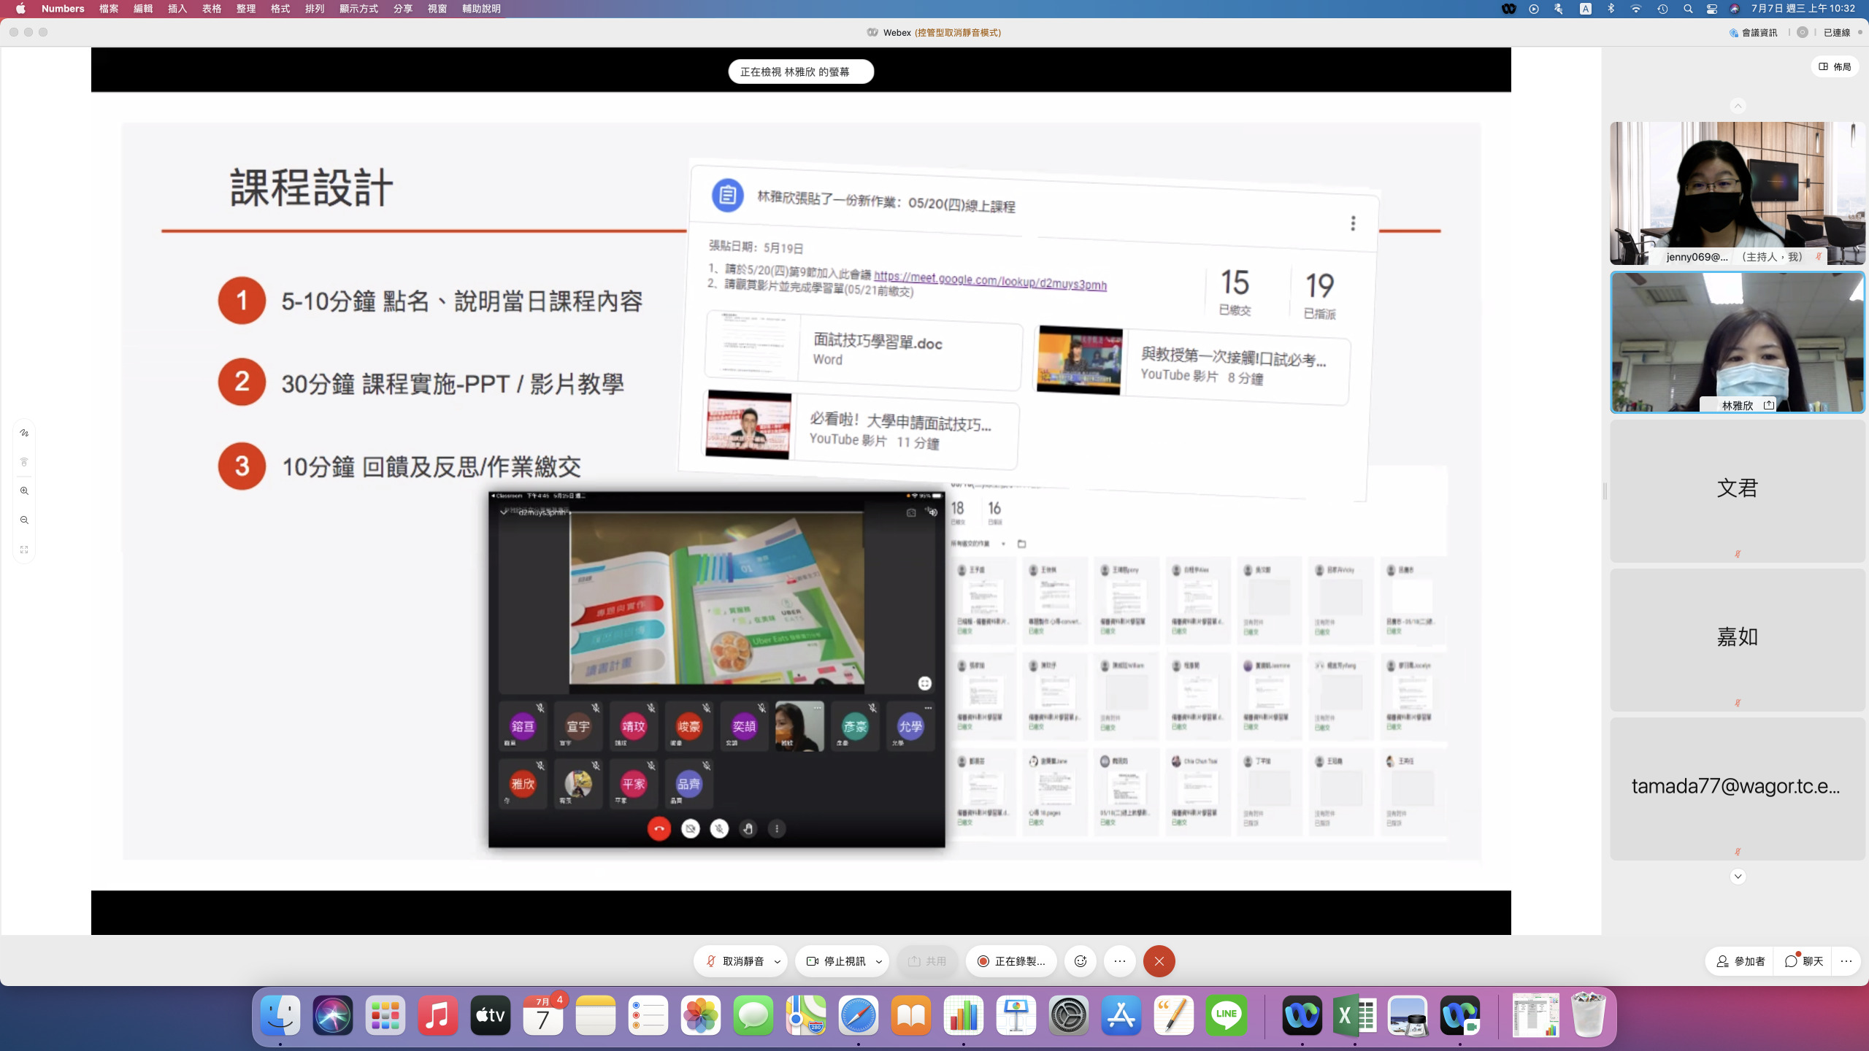Open the 參加者 participants panel
The width and height of the screenshot is (1869, 1051).
click(1741, 961)
